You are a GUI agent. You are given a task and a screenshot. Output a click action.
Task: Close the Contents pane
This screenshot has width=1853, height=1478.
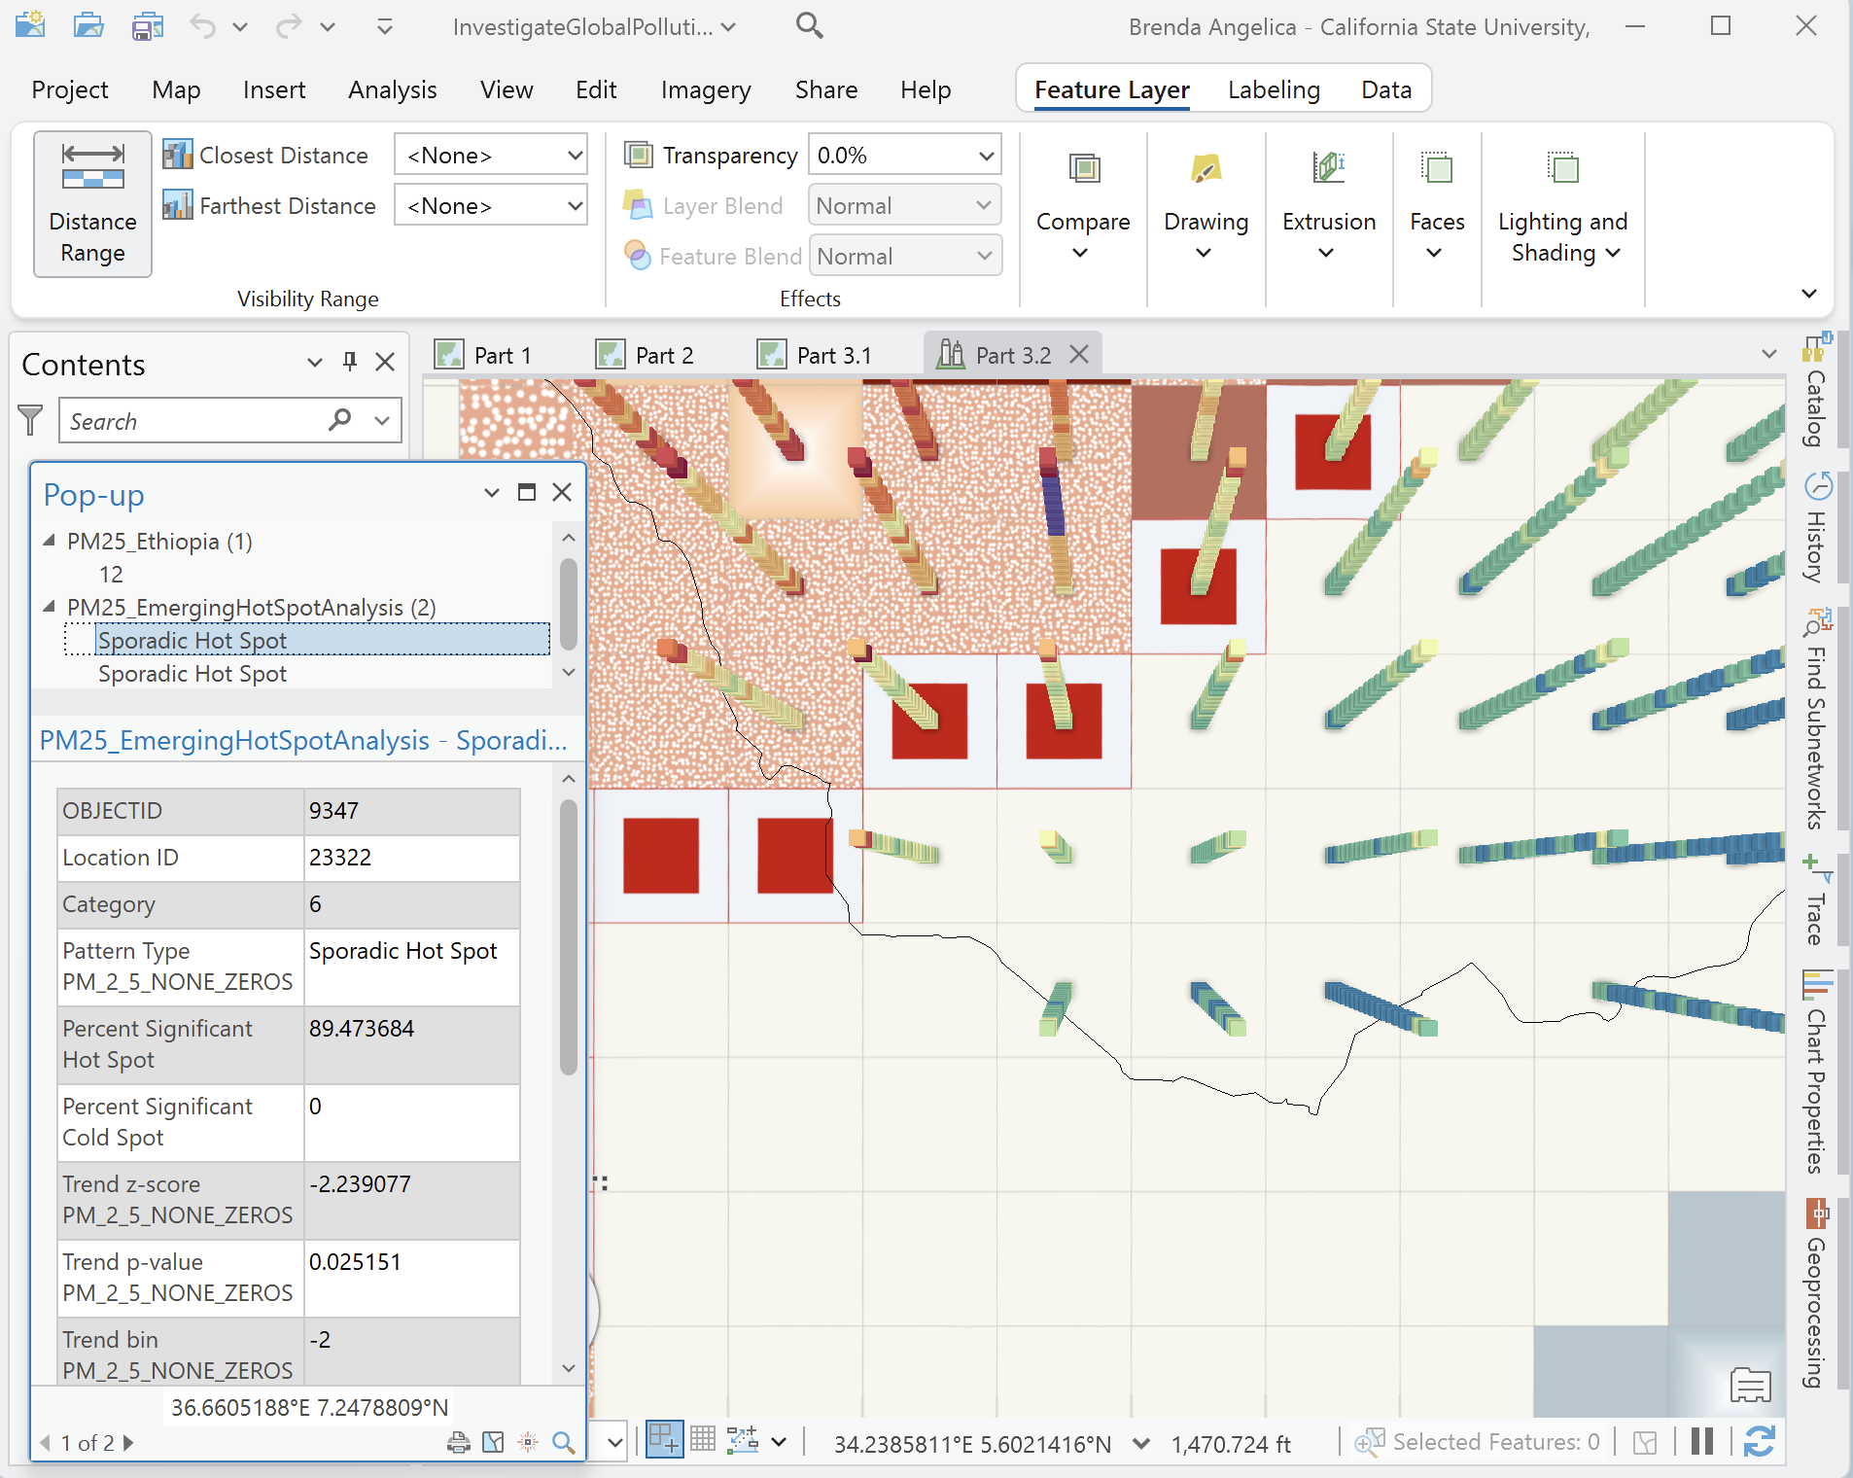point(385,362)
